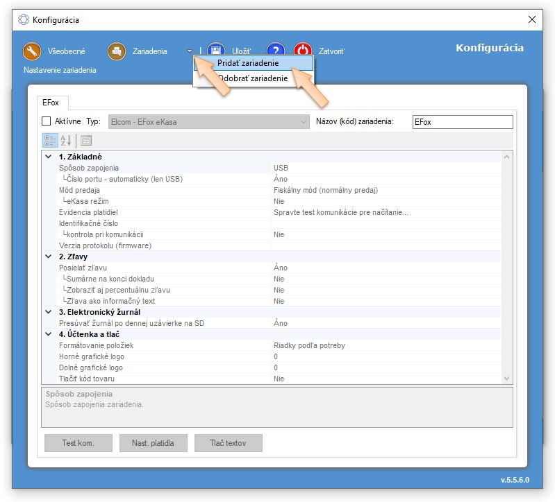Viewport: 555px width, 502px height.
Task: Open the Typ device dropdown
Action: coord(304,121)
